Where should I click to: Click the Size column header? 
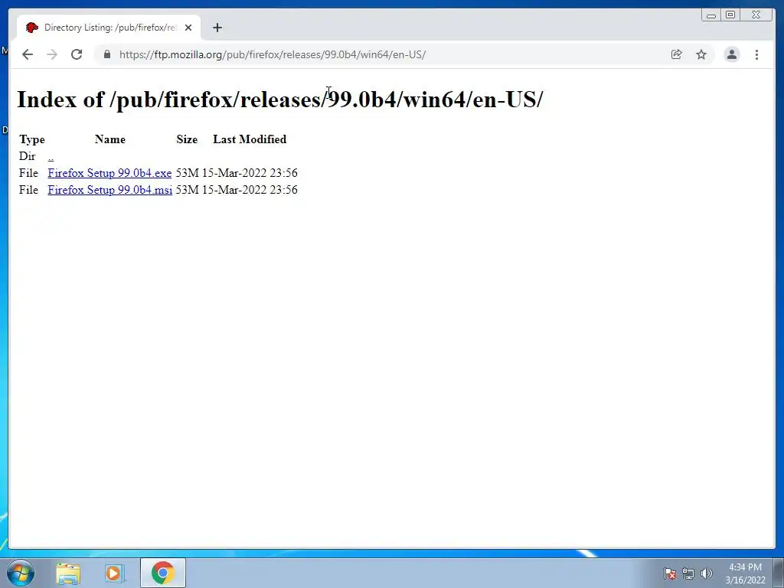187,139
